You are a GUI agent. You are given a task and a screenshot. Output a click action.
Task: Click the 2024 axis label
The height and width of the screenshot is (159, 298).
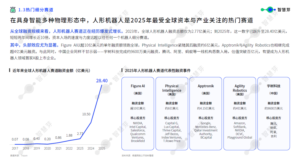(x=91, y=148)
